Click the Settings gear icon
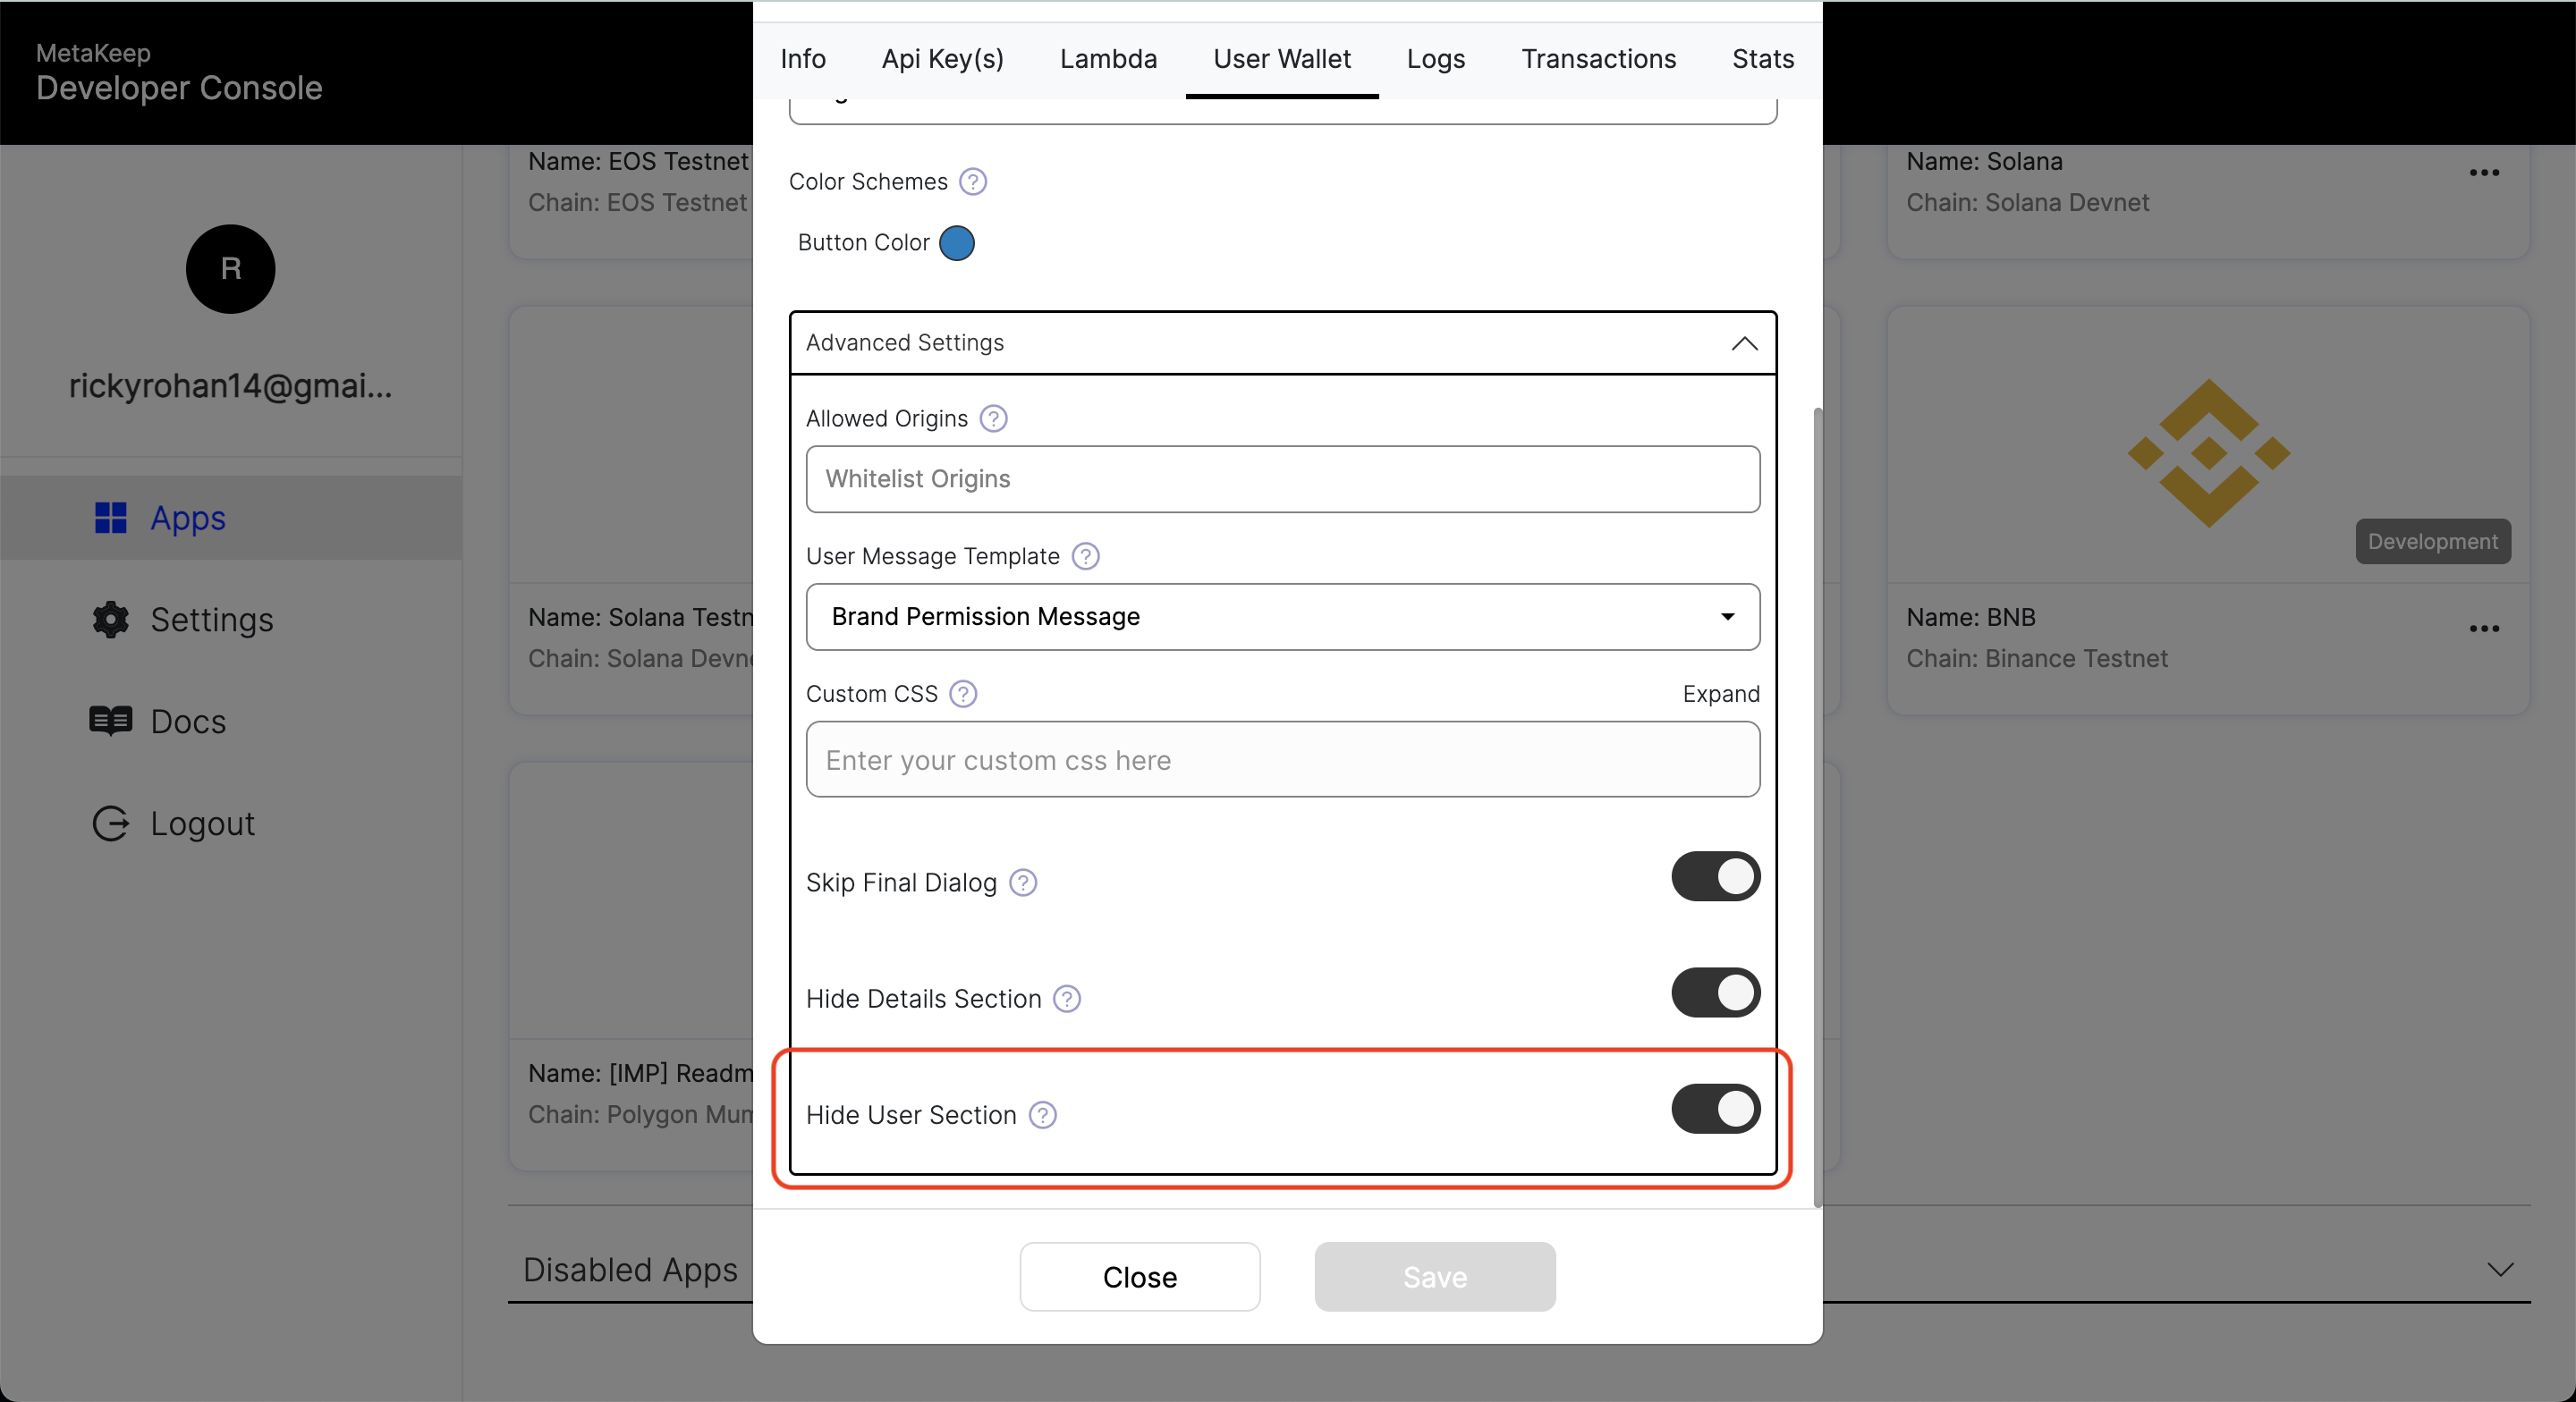Image resolution: width=2576 pixels, height=1402 pixels. tap(109, 616)
